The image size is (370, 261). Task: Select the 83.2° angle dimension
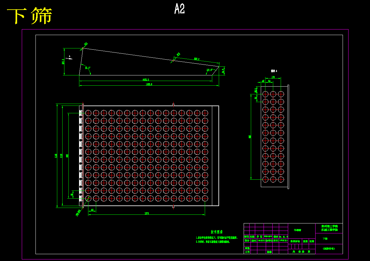pyautogui.click(x=88, y=68)
